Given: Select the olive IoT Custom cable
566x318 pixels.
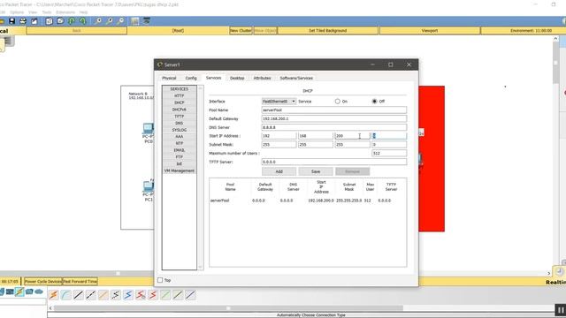Looking at the screenshot, I should tap(178, 295).
